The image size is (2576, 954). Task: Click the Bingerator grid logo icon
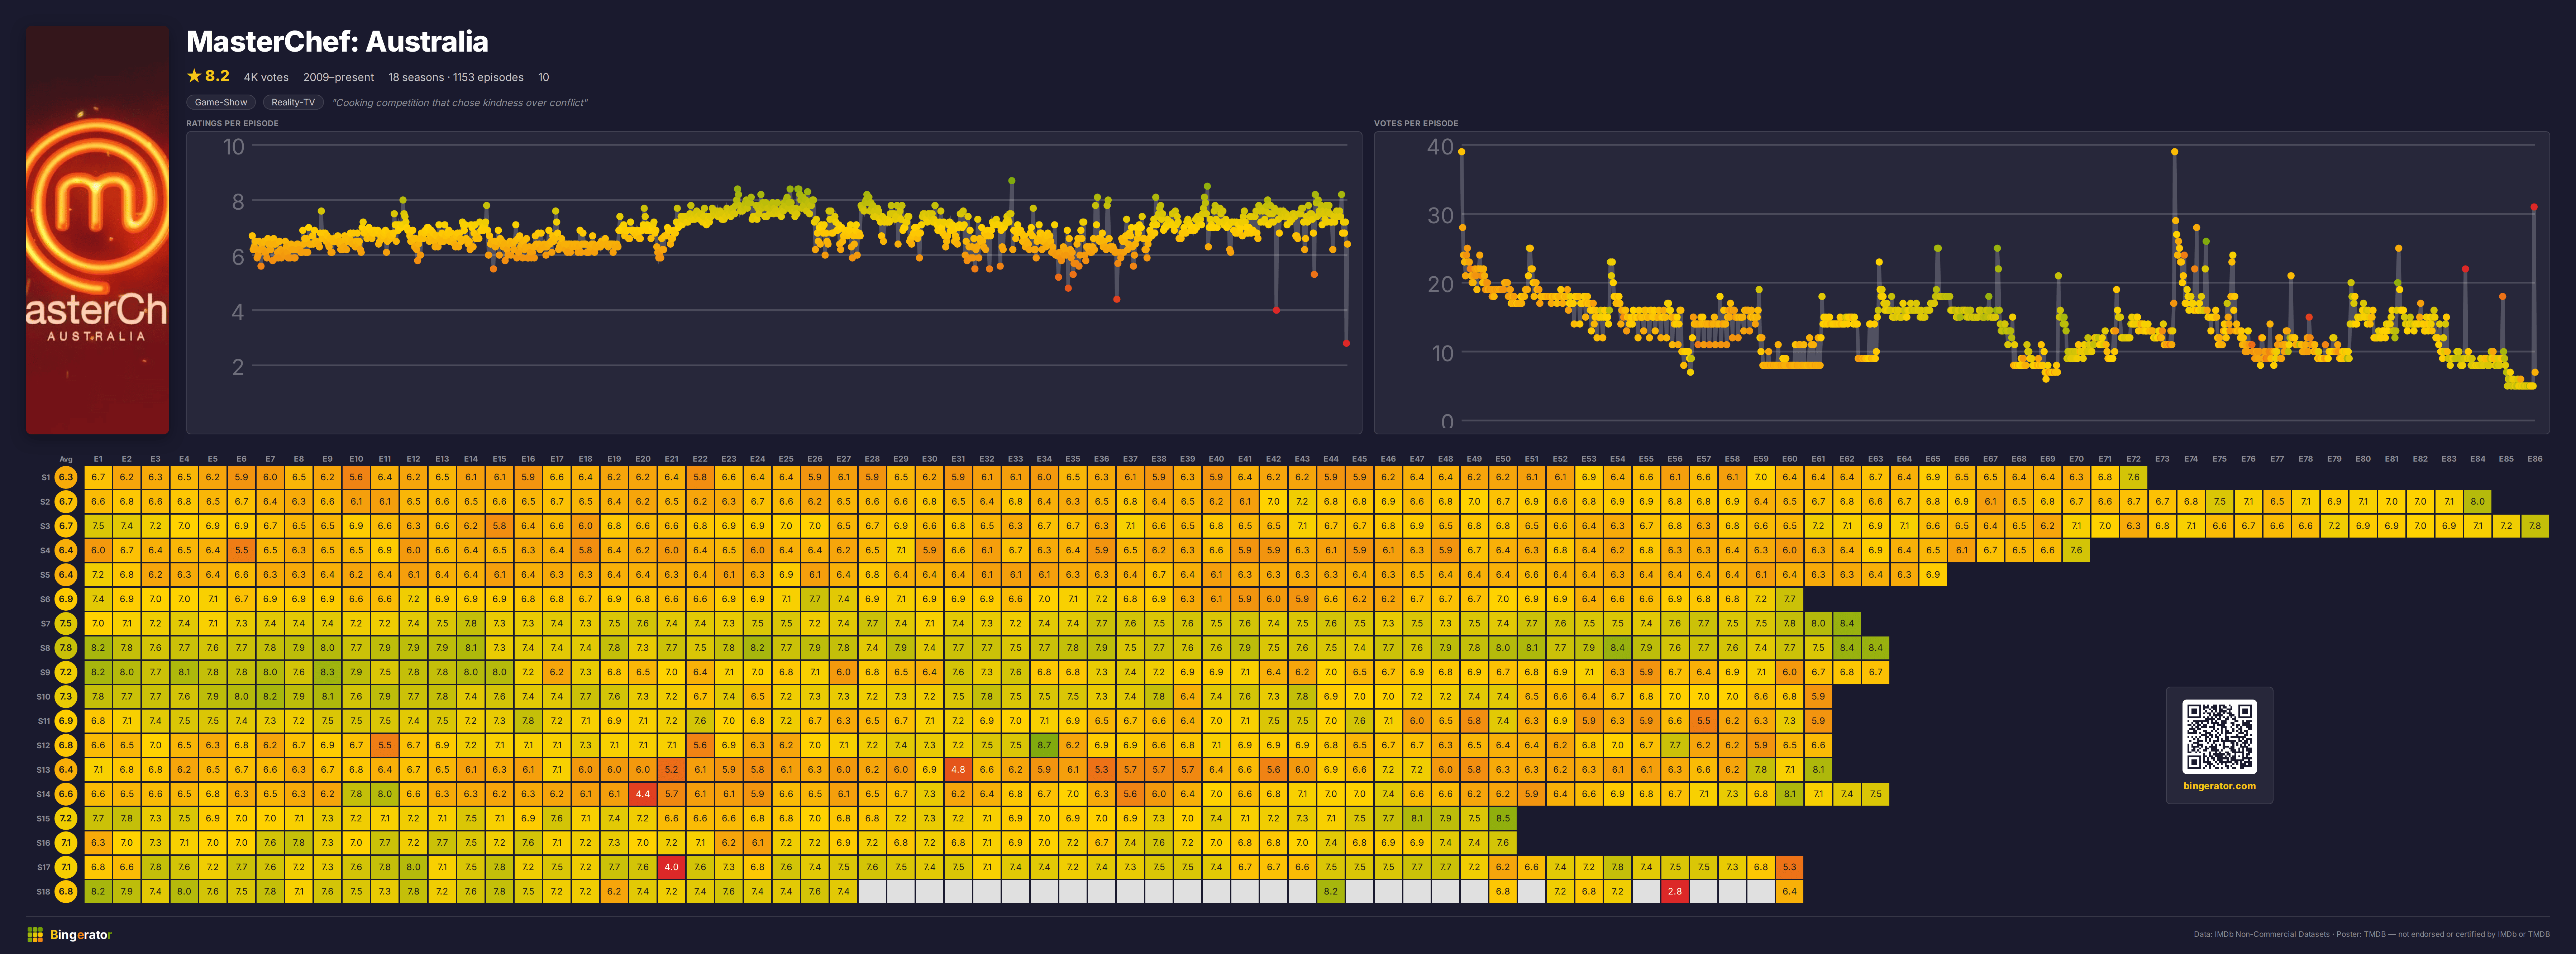tap(35, 934)
